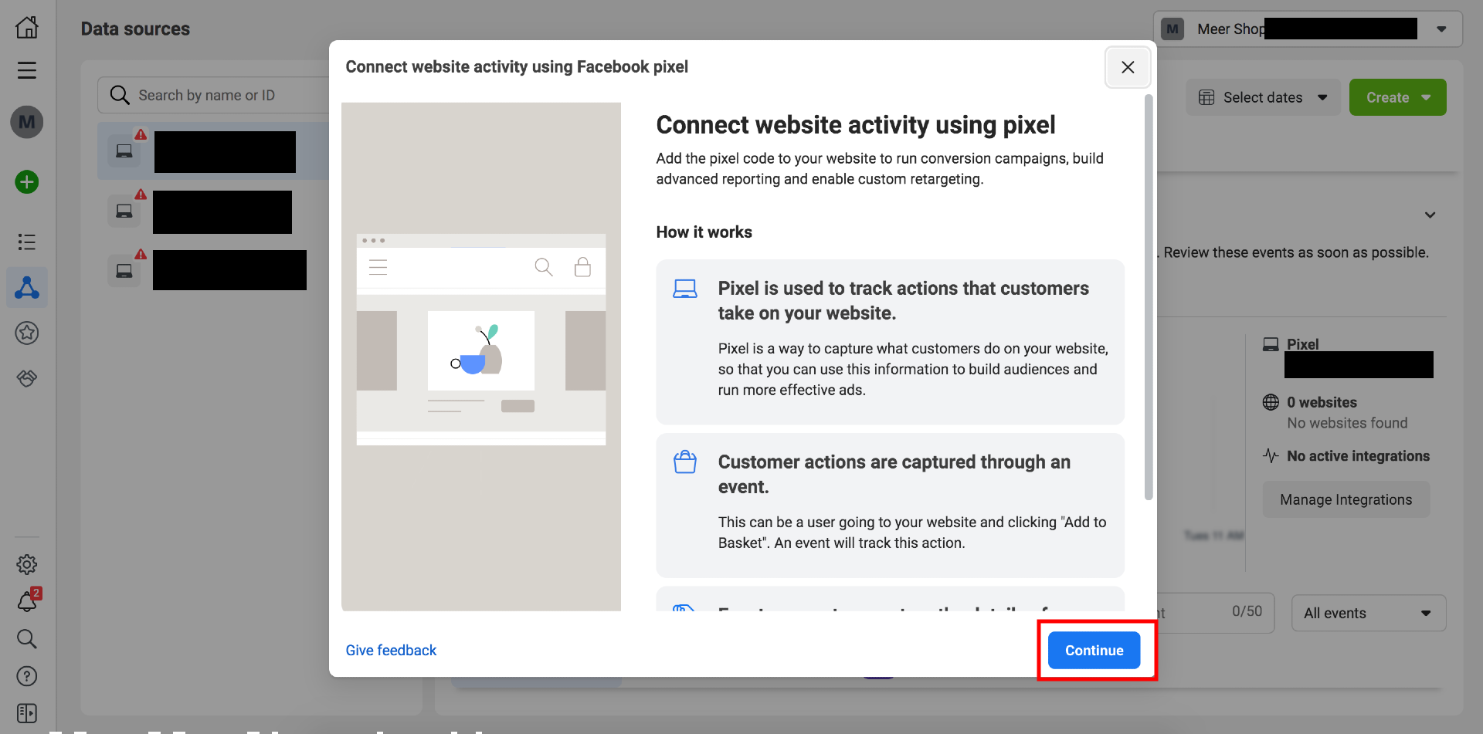Click the laptop icon in pixel tracking card
1483x734 pixels.
coord(685,289)
